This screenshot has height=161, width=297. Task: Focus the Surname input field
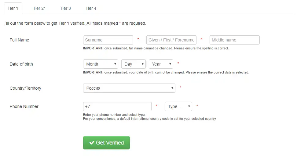click(108, 40)
